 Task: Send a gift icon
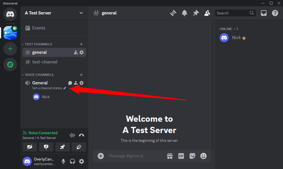[170, 156]
